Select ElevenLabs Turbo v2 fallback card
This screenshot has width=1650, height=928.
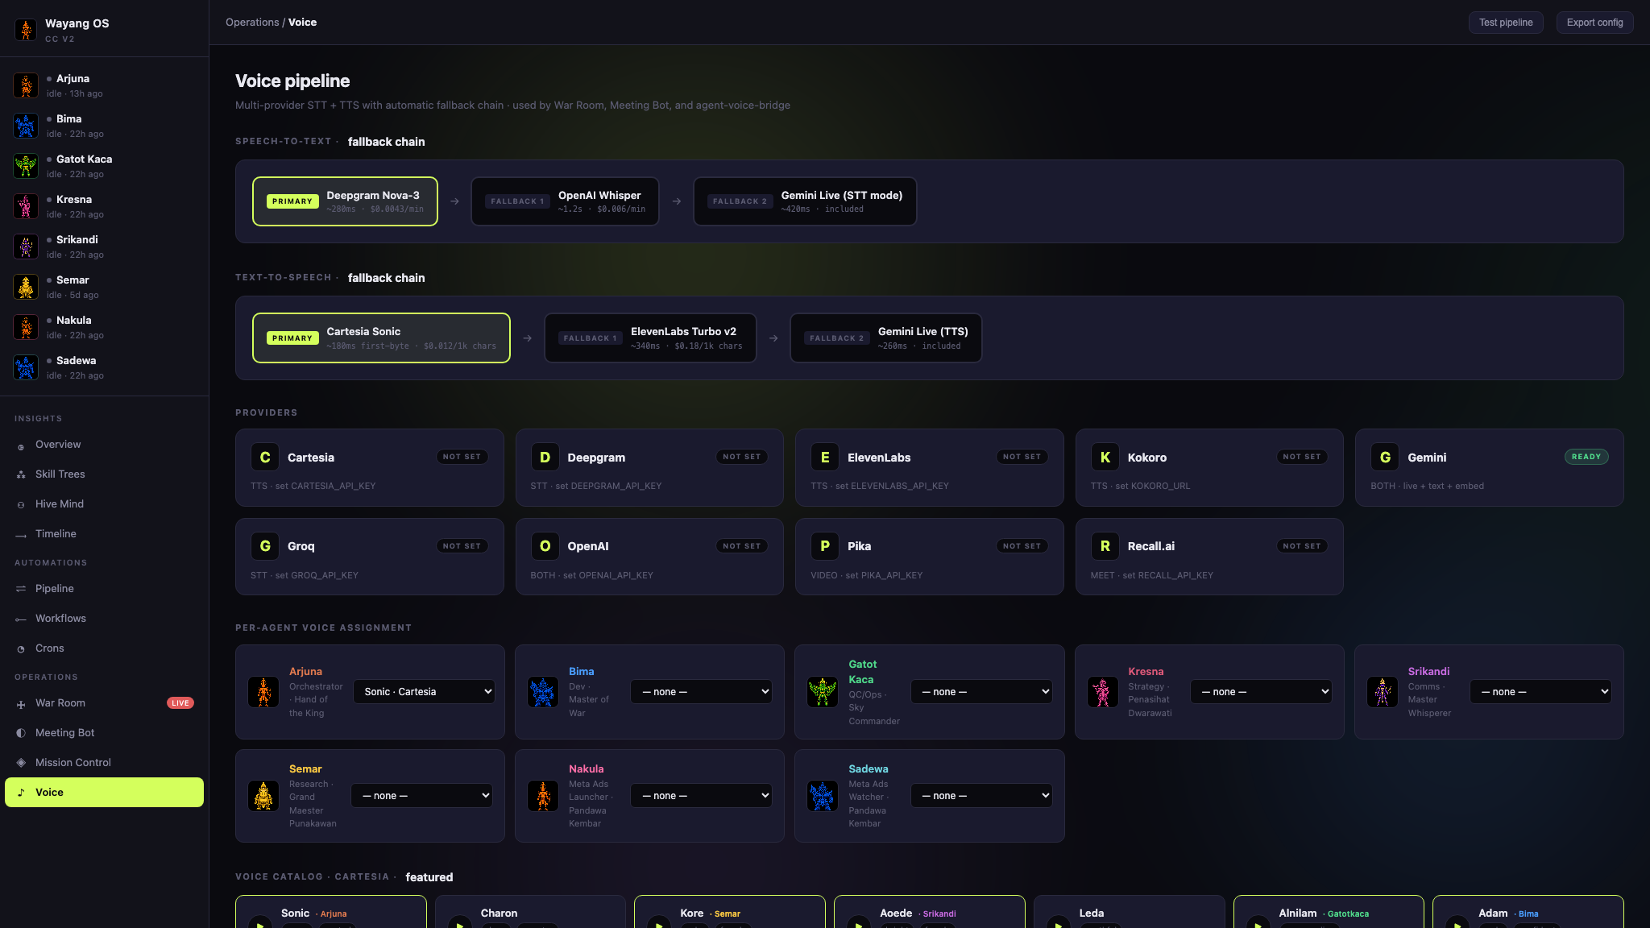(650, 338)
